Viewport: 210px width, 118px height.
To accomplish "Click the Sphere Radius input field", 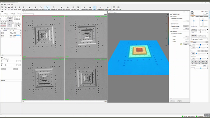I will (185, 29).
